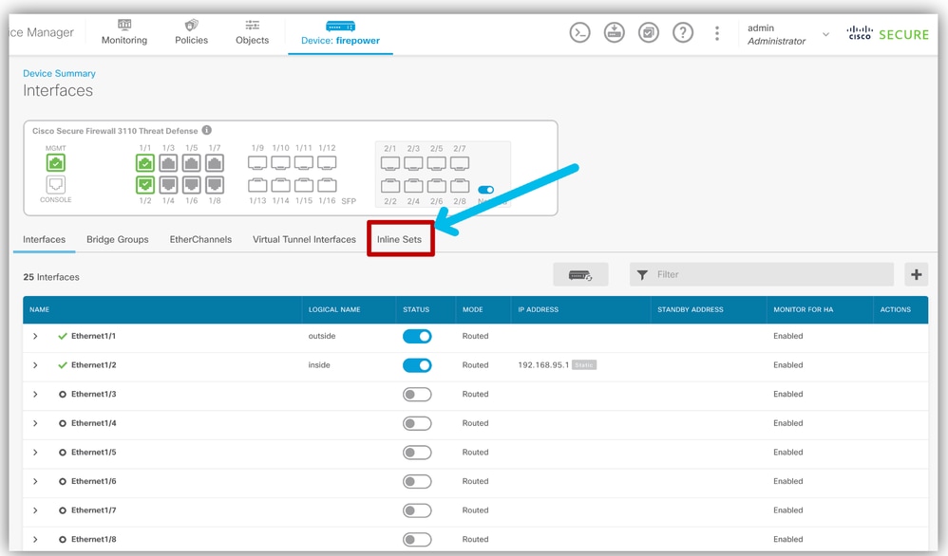Viewport: 948px width, 556px height.
Task: Switch to the EtherChannels tab
Action: [x=200, y=239]
